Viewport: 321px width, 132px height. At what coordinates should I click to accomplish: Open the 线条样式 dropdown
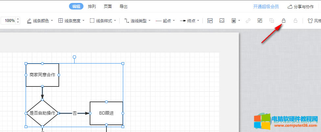(103, 21)
